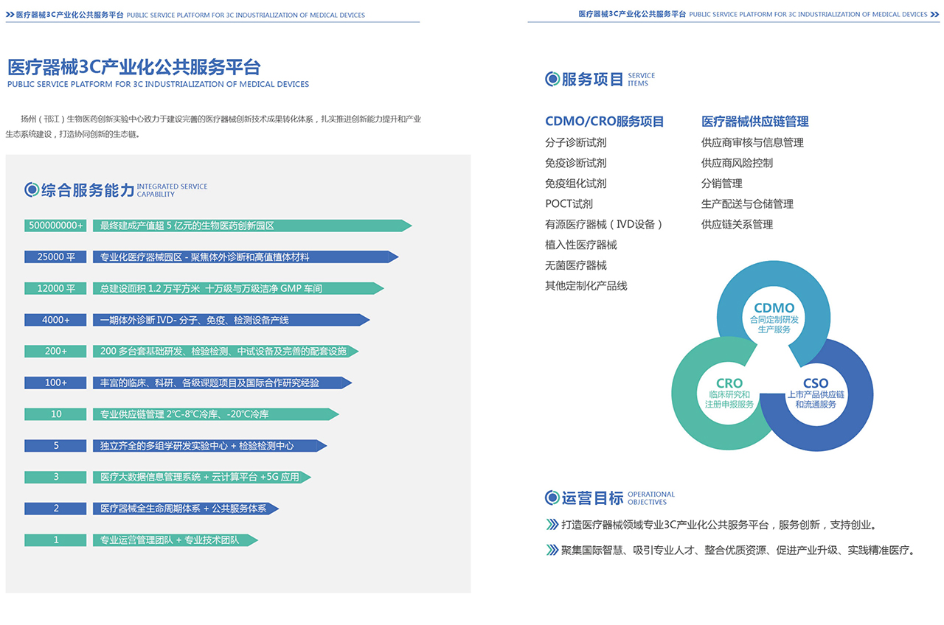Click the 综合服务能力 section heading
The height and width of the screenshot is (625, 944).
(x=88, y=190)
